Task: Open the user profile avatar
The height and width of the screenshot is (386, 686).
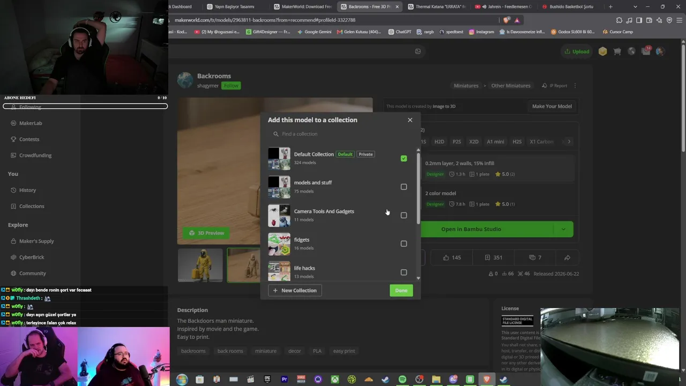Action: (660, 51)
